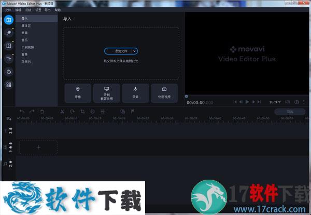Image resolution: width=311 pixels, height=215 pixels.
Task: Click the Export button above timeline
Action: point(290,112)
